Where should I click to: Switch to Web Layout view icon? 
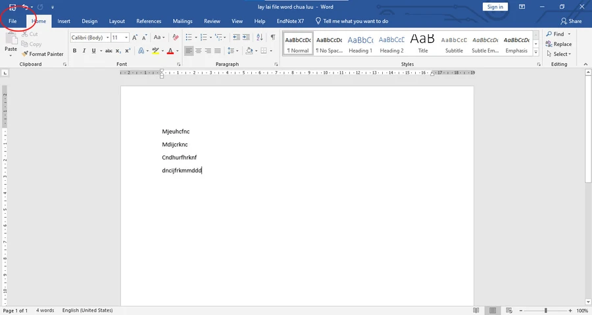[x=509, y=310]
